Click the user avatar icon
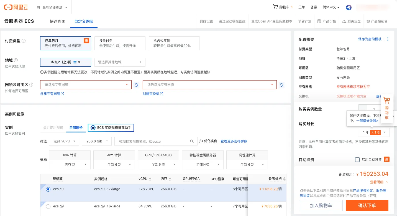The height and width of the screenshot is (216, 397). (349, 7)
